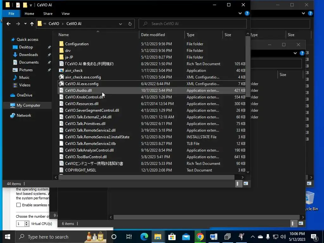Select Network in navigation pane
324x243 pixels.
click(x=24, y=115)
